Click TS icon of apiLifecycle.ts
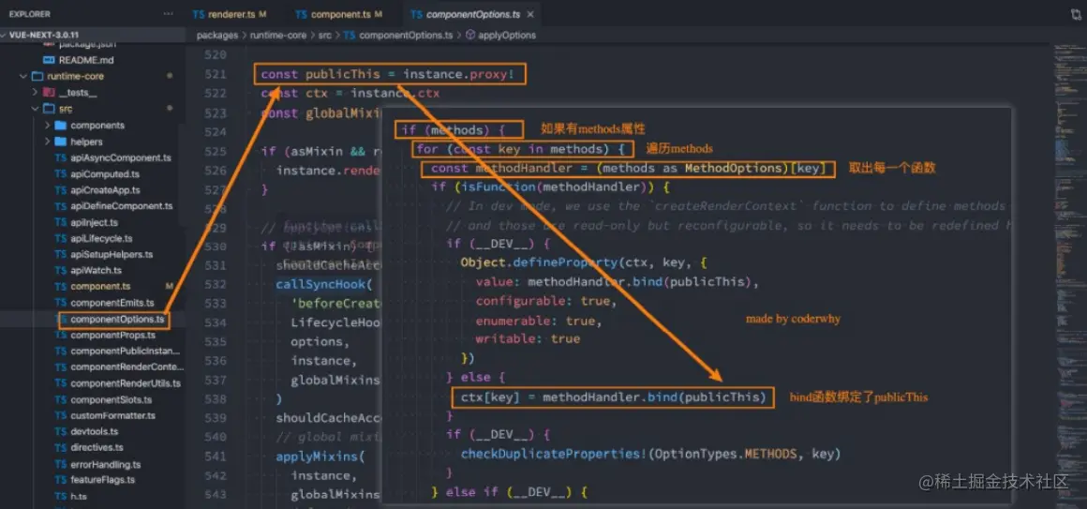The image size is (1087, 509). [x=60, y=238]
